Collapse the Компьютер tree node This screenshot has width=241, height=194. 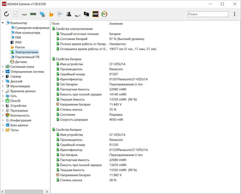(x=3, y=23)
